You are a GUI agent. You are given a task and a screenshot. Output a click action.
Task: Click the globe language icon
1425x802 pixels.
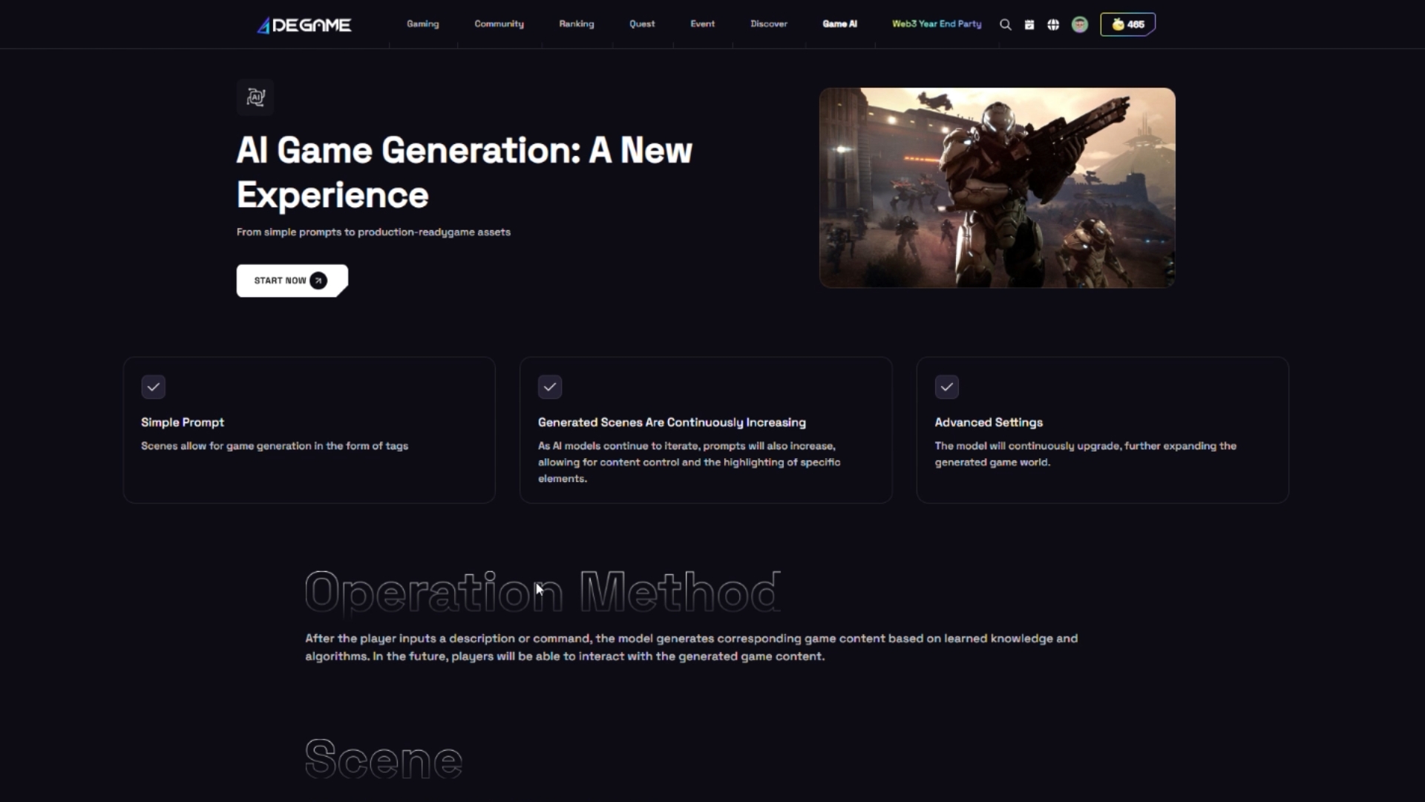(x=1052, y=25)
